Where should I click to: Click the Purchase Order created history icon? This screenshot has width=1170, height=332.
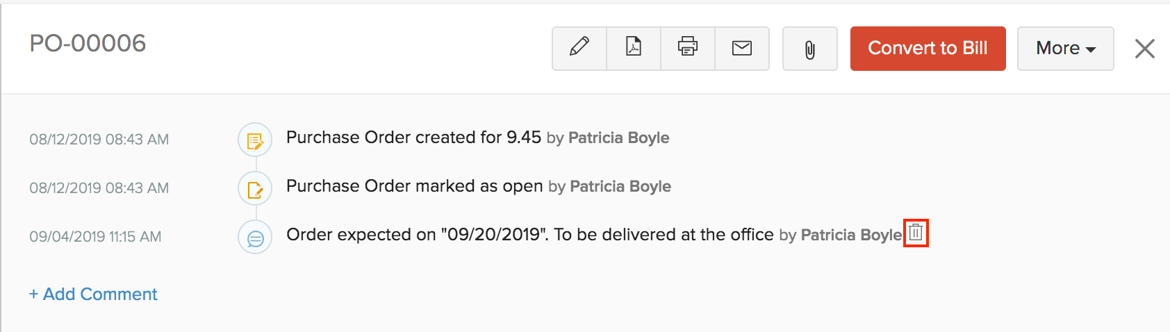click(255, 141)
